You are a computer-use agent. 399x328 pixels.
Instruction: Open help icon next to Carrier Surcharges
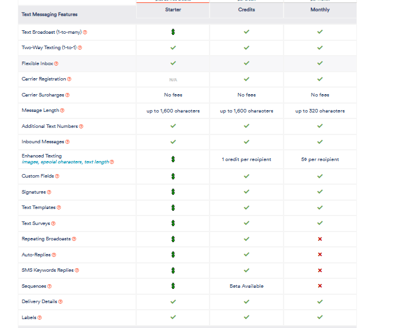tap(67, 95)
